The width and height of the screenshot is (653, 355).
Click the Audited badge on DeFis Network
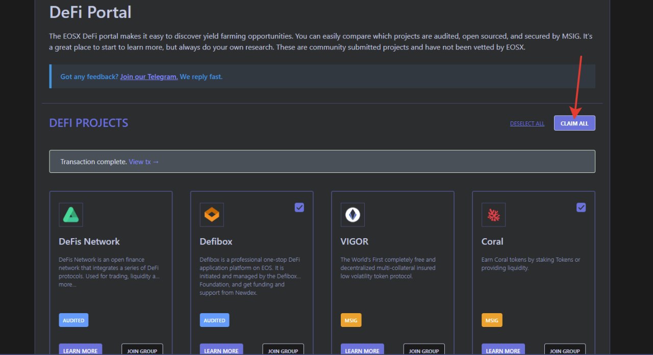coord(73,320)
